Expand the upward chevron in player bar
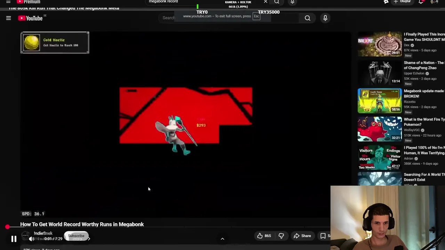445x250 pixels. (x=222, y=239)
